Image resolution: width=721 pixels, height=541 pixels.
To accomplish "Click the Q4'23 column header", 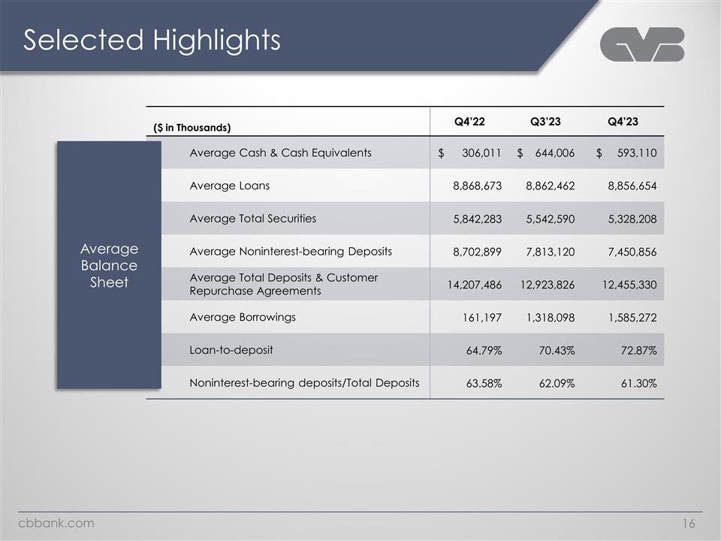I will tap(622, 122).
